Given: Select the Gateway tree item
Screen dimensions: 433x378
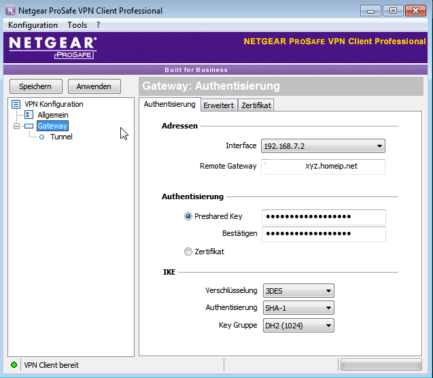Looking at the screenshot, I should [x=52, y=126].
